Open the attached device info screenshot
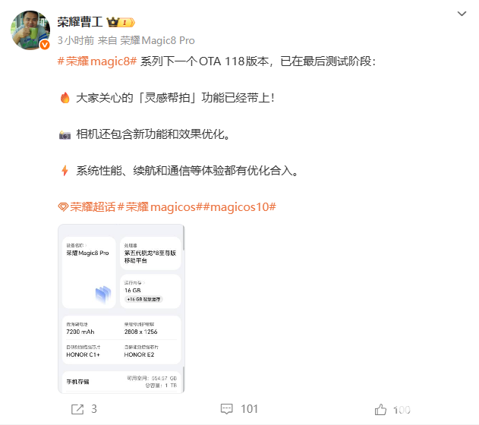Image resolution: width=479 pixels, height=425 pixels. 121,309
